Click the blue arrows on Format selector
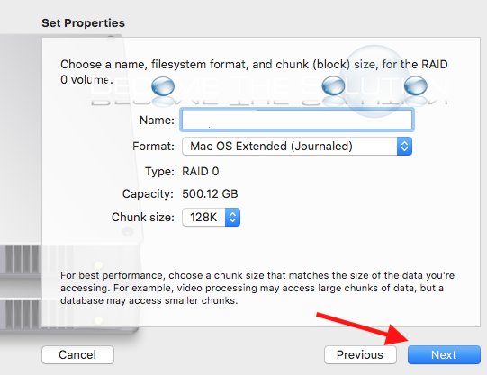 (x=404, y=146)
